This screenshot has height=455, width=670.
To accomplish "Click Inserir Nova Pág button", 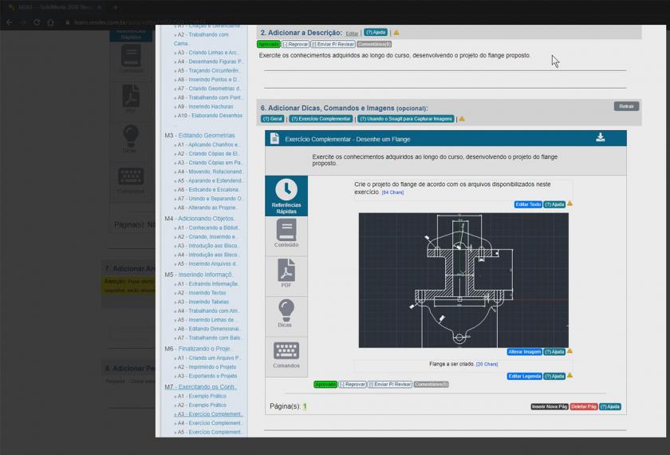I will tap(550, 406).
